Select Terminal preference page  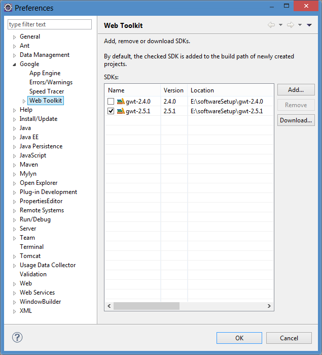point(31,247)
